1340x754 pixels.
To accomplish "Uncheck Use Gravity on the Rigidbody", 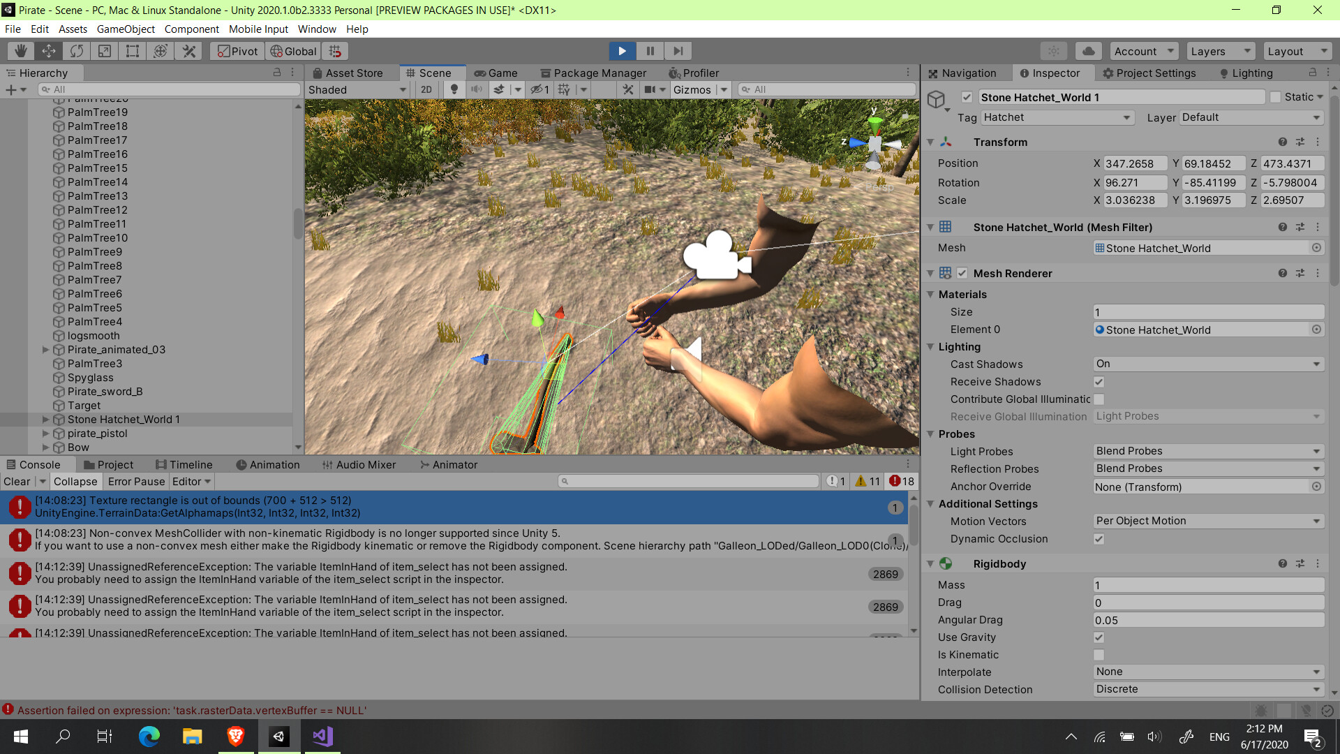I will pos(1099,637).
